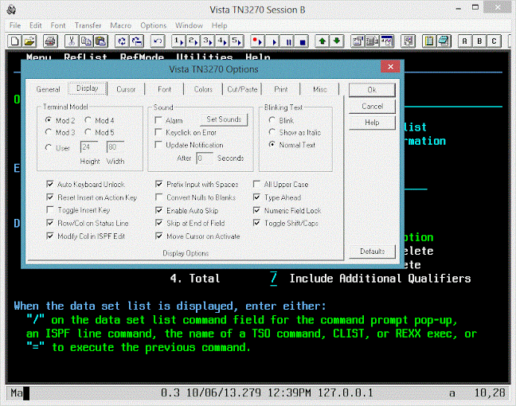The height and width of the screenshot is (406, 516).
Task: Run macro 1 from toolbar
Action: click(x=179, y=41)
